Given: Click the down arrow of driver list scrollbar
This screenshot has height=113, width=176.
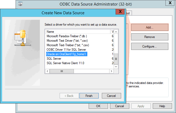Looking at the screenshot, I should coord(116,67).
